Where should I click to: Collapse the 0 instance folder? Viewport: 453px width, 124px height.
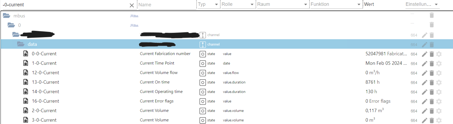coord(11,25)
